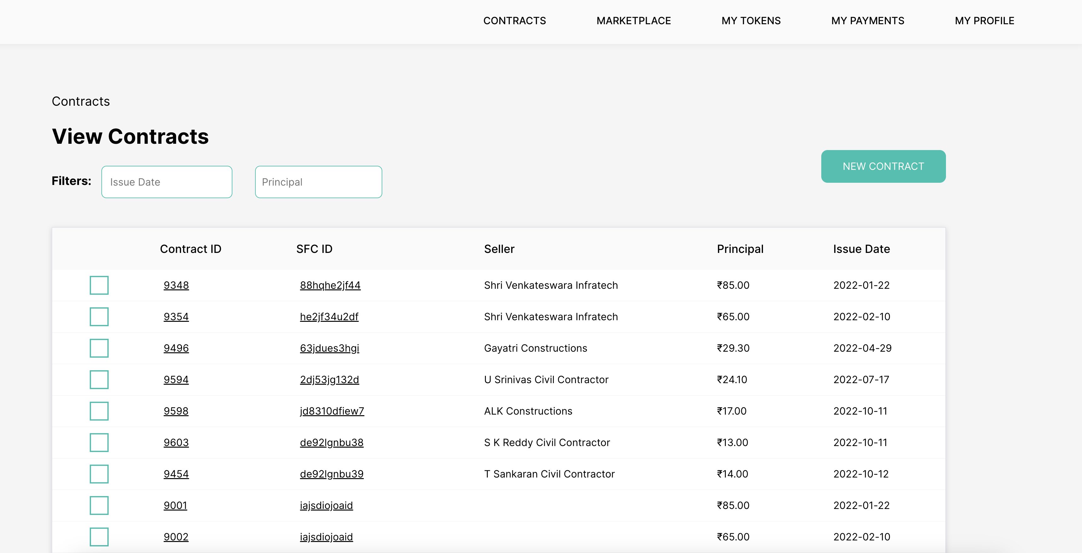Check the box for contract 9594

coord(99,379)
